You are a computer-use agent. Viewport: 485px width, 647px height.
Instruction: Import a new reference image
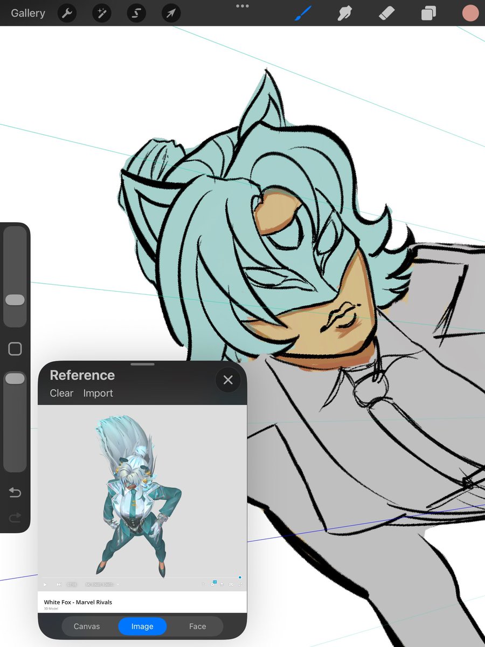[x=98, y=393]
